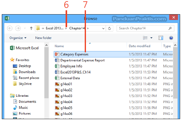Screen dimensions: 181x120
Task: Expand chevron after Excel 2013... breadcrumb
Action: click(x=66, y=28)
